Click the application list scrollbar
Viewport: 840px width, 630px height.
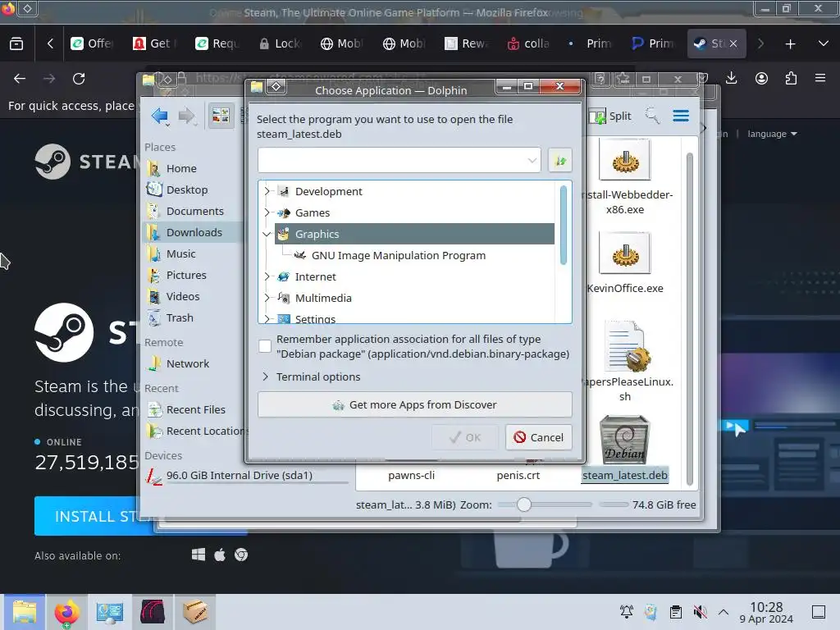coord(563,225)
